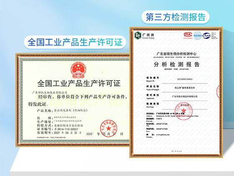Click the 邮政编码 postcode line
The height and width of the screenshot is (176, 234).
(x=154, y=119)
